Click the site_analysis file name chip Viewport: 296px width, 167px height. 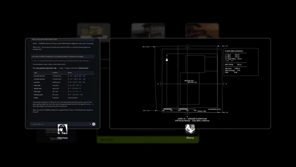click(46, 68)
